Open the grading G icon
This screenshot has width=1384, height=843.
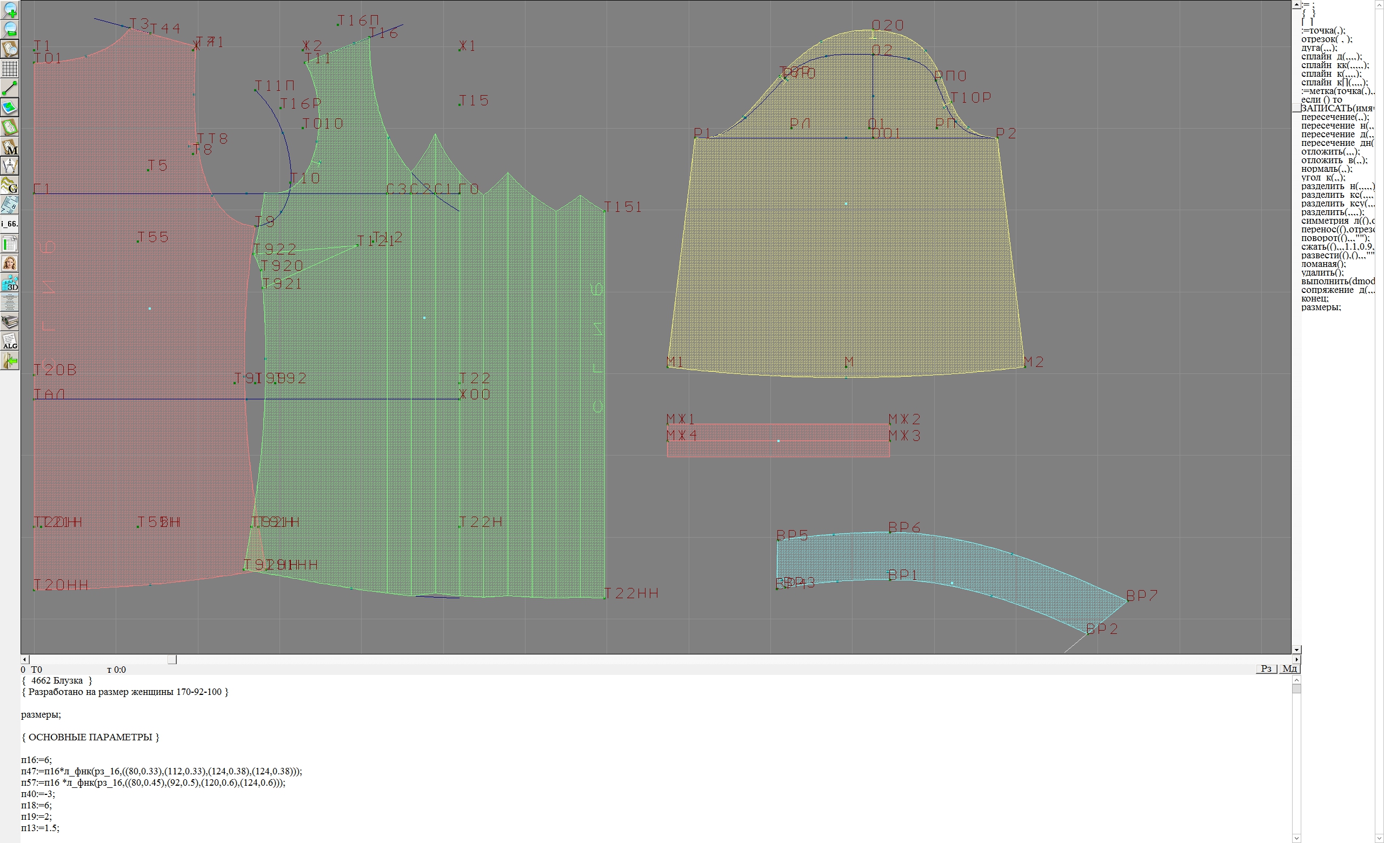point(10,186)
